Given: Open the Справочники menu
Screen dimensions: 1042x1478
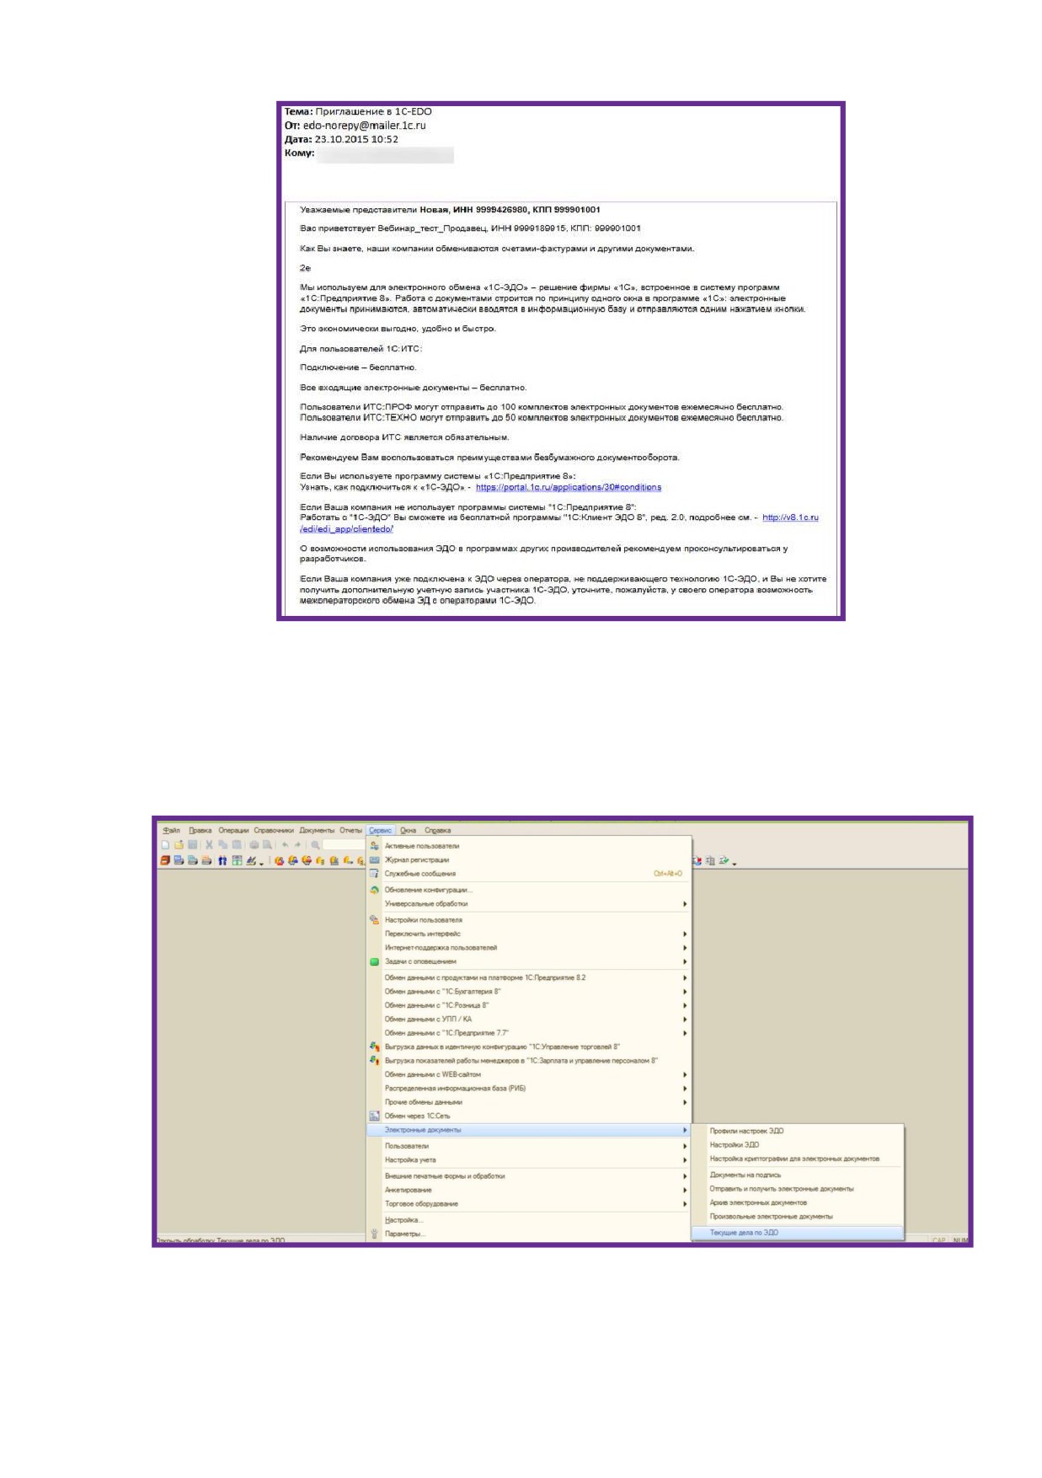Looking at the screenshot, I should coord(274,830).
